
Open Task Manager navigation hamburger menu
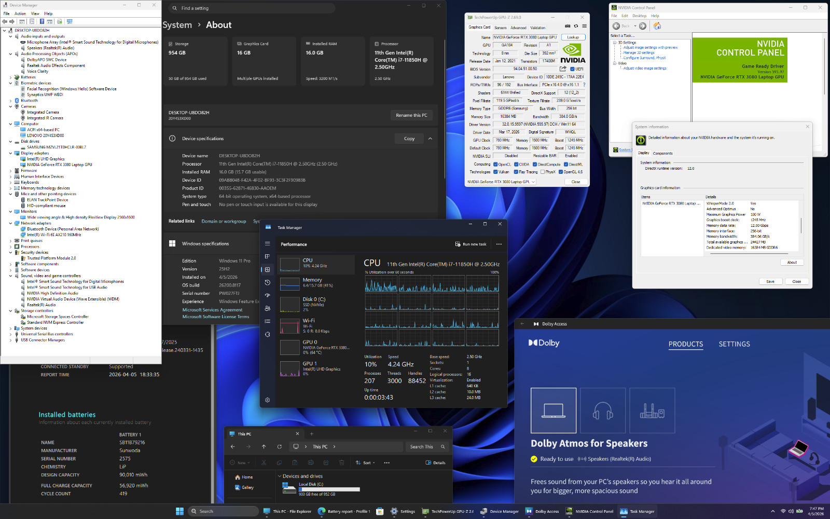[268, 243]
